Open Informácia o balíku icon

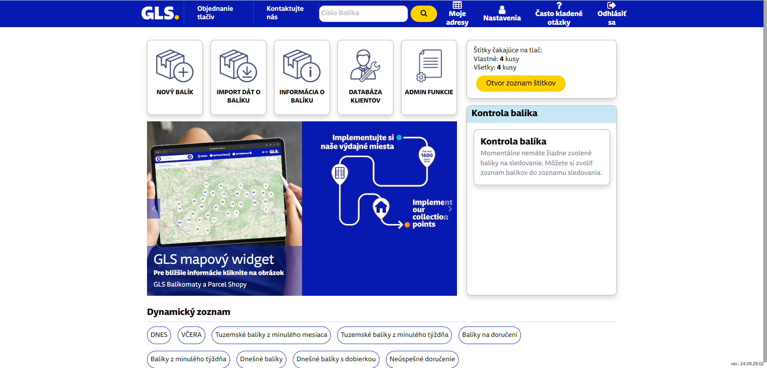coord(302,66)
